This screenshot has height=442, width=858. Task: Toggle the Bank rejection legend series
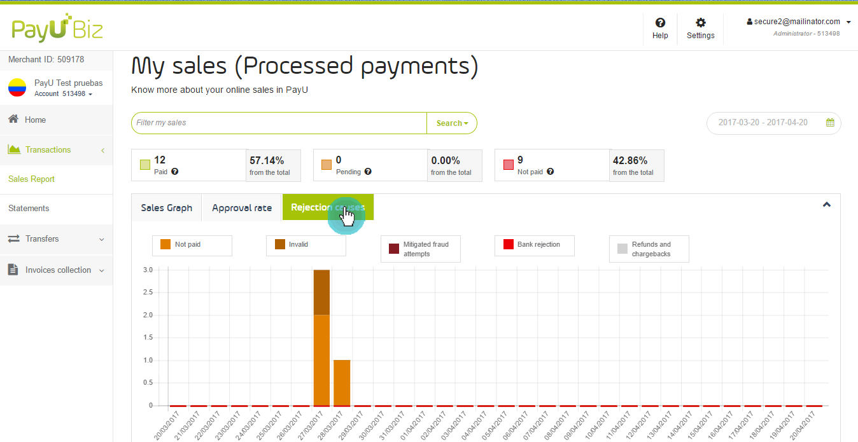point(534,245)
